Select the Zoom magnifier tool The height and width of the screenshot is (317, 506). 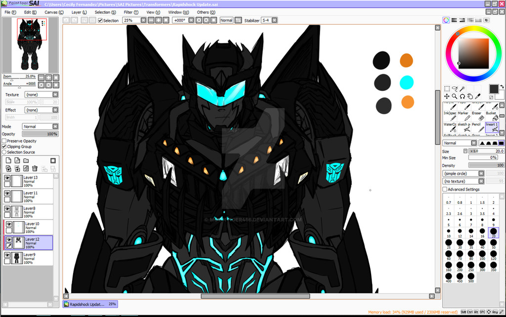pyautogui.click(x=455, y=96)
